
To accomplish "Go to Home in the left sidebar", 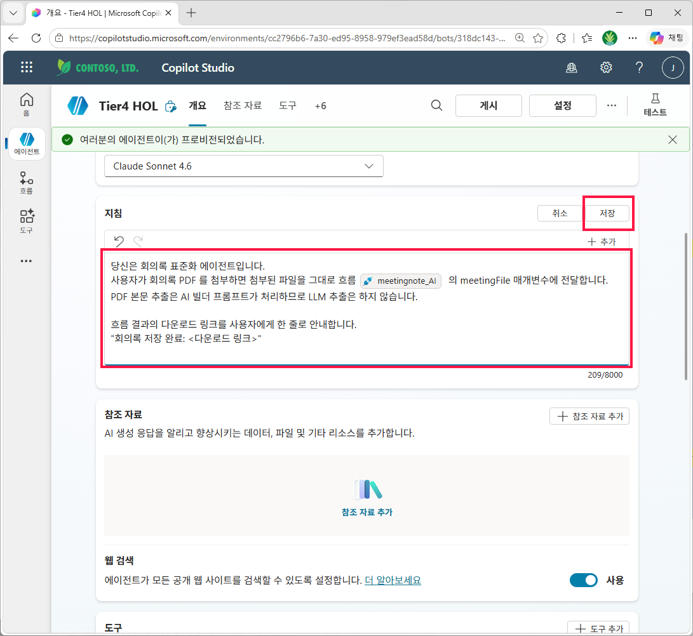I will tap(27, 105).
